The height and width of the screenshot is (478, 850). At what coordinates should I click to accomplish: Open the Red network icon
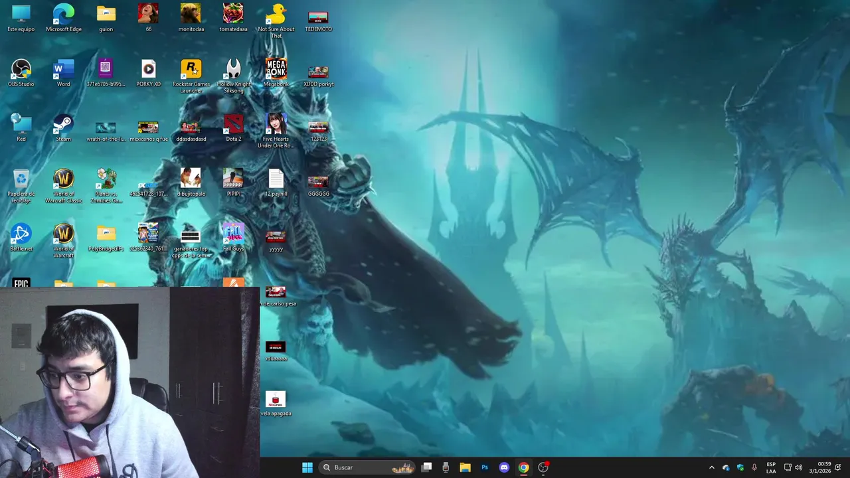pyautogui.click(x=21, y=128)
